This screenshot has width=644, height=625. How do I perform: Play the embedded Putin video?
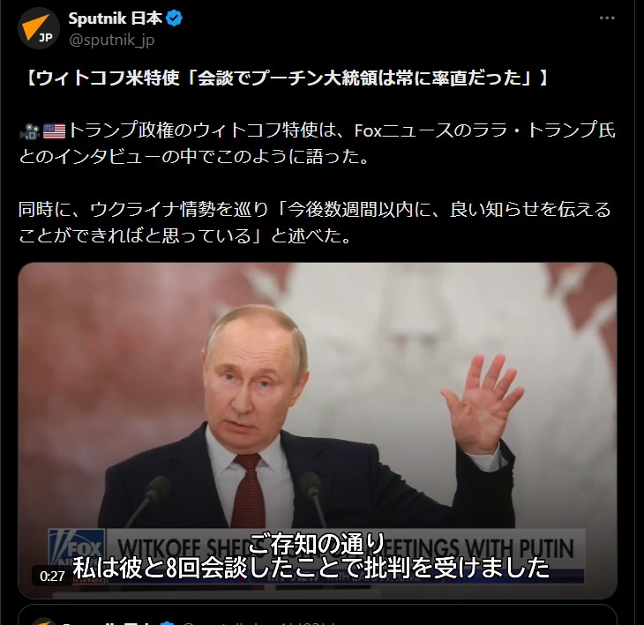click(318, 430)
